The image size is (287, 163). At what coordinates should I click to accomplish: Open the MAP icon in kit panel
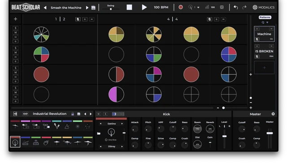pos(25,114)
